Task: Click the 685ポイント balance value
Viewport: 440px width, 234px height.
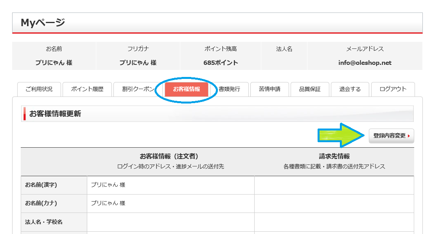Action: tap(221, 63)
